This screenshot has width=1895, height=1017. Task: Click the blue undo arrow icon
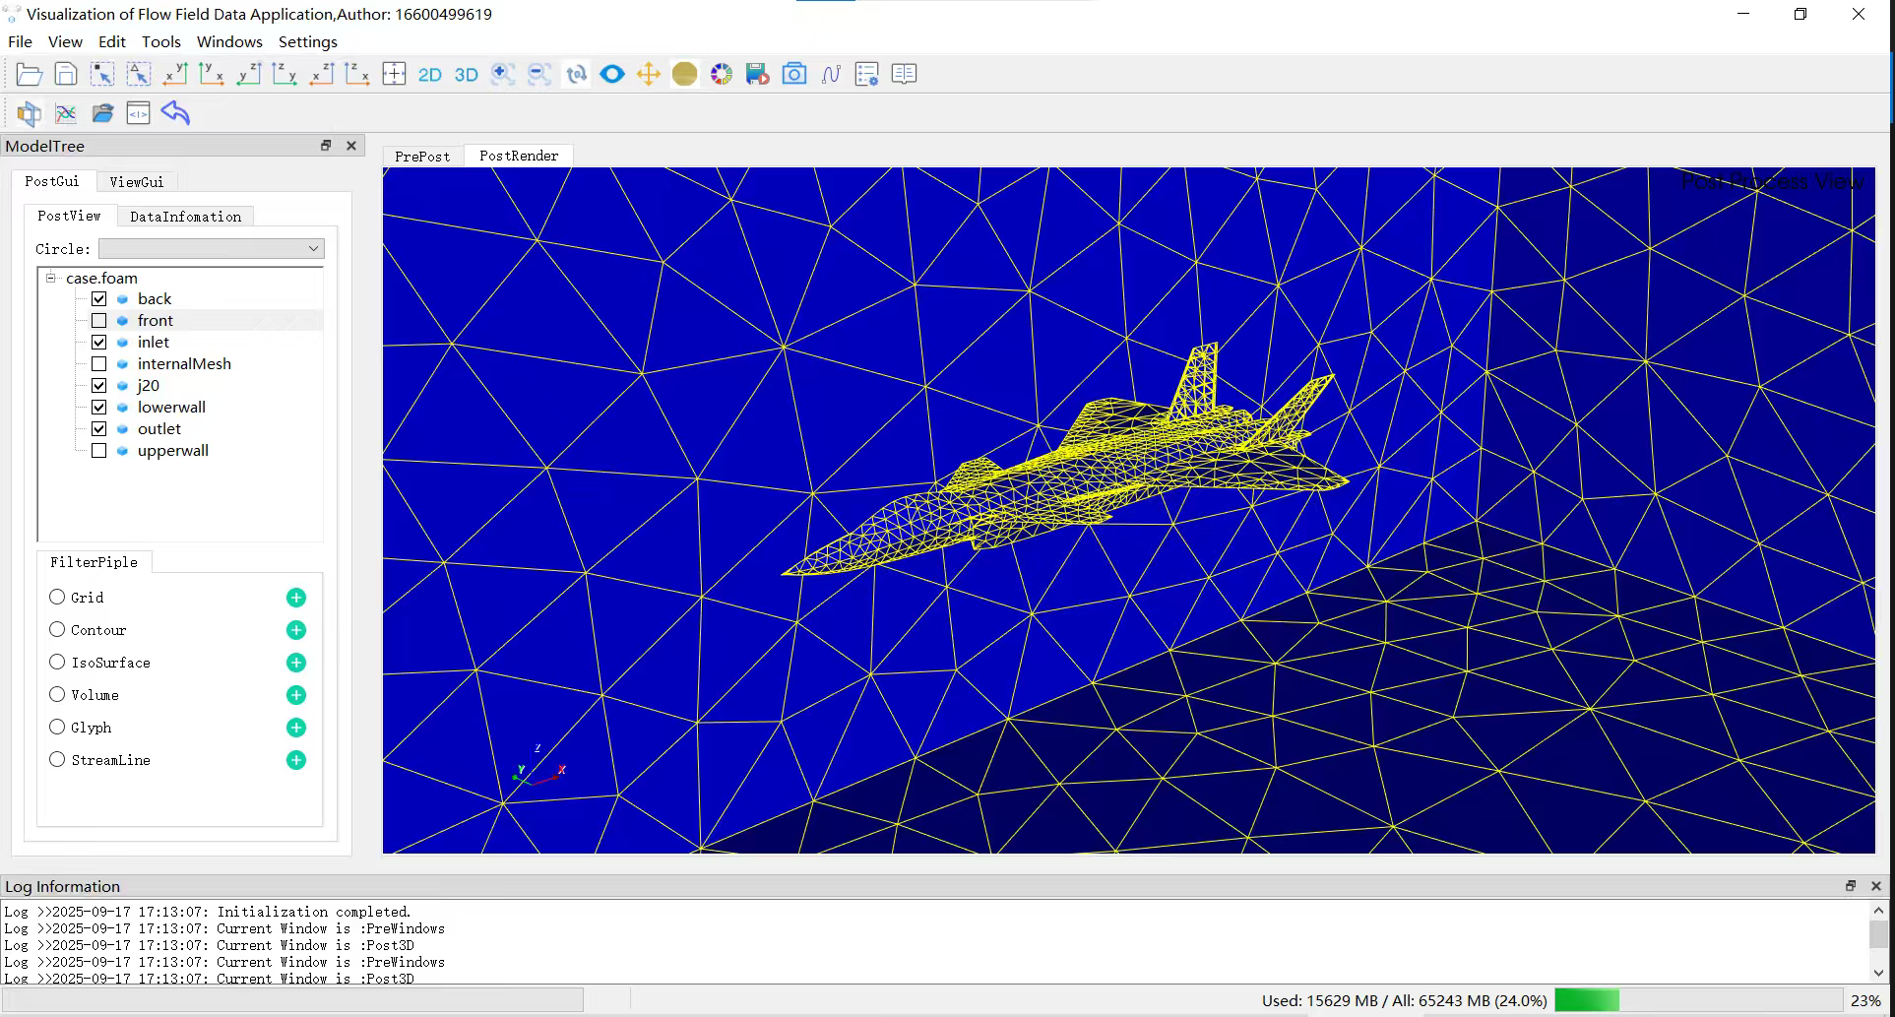tap(175, 113)
